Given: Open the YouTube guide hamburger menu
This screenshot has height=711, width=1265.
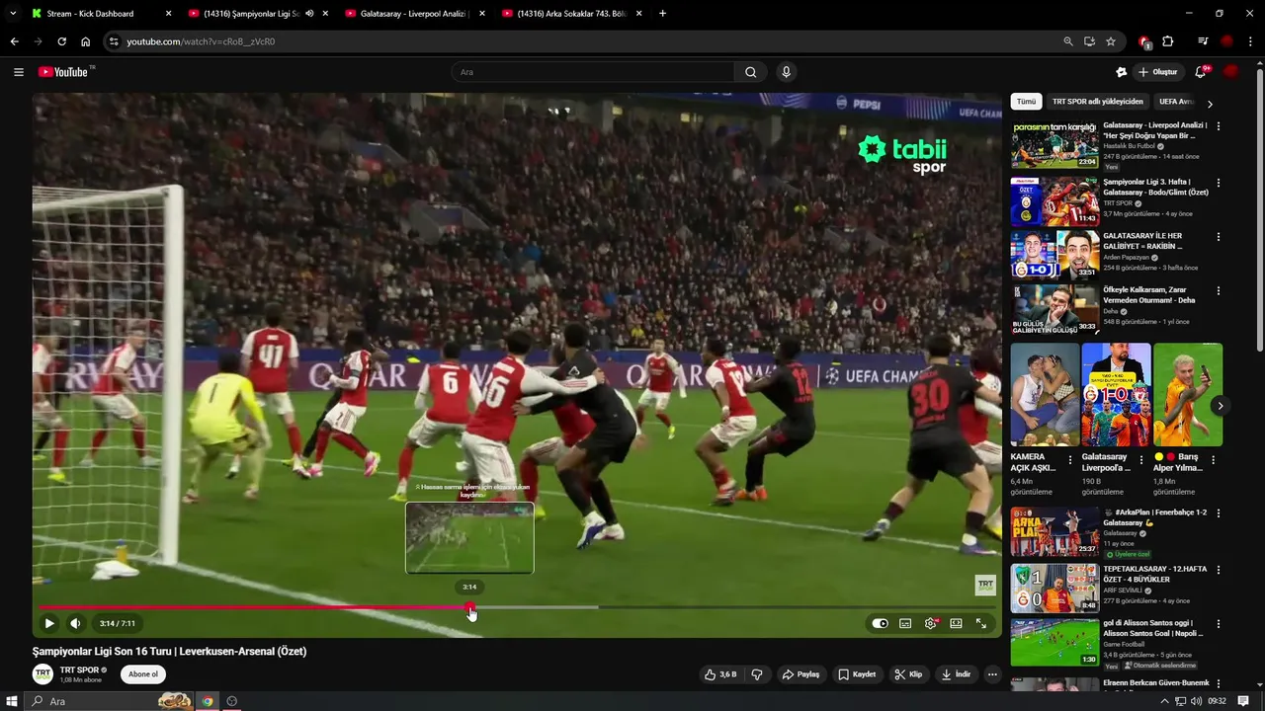Looking at the screenshot, I should click(x=18, y=72).
